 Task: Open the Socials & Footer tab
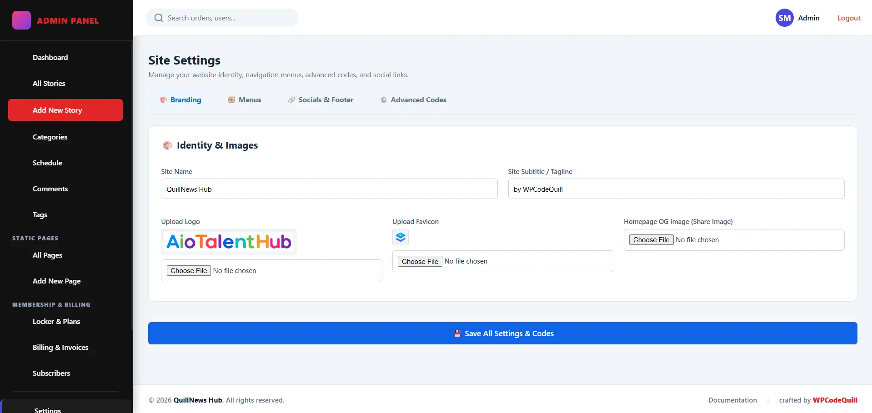point(321,100)
